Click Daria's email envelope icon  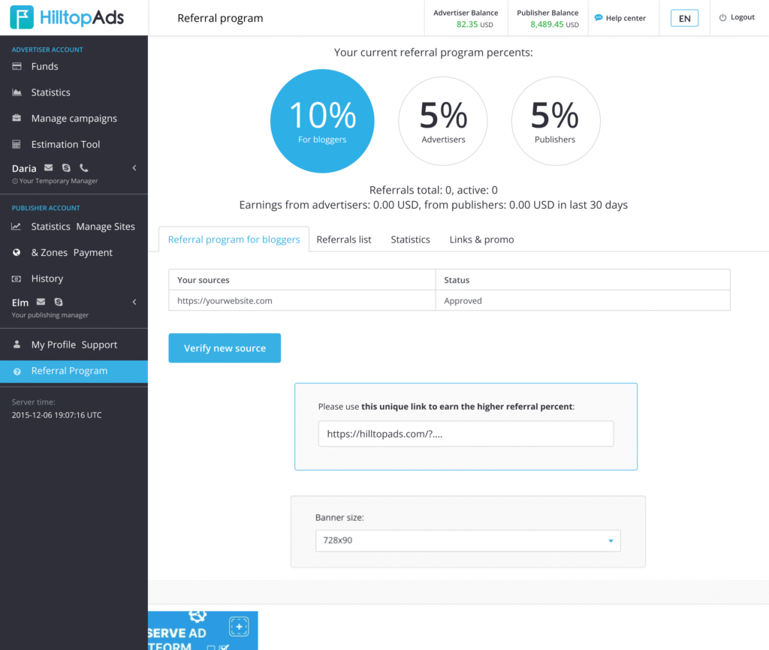click(49, 168)
